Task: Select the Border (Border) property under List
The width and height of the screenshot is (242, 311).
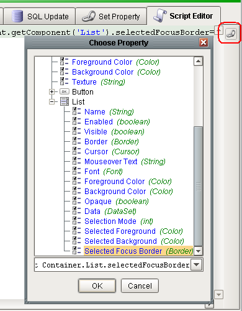Action: (112, 142)
